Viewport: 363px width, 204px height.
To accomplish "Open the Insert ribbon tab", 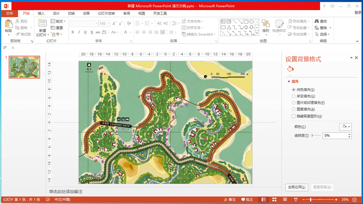I will click(41, 13).
